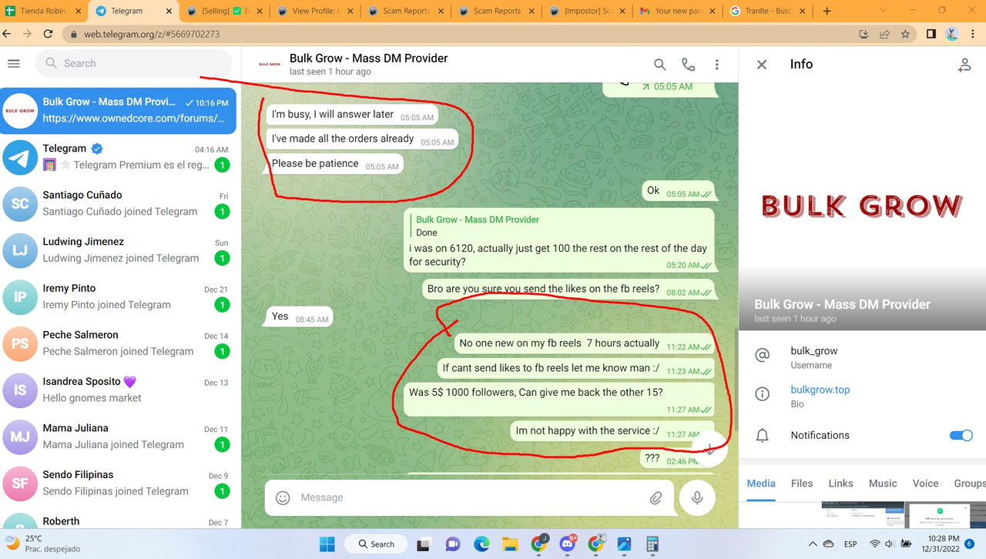The height and width of the screenshot is (559, 986).
Task: Open the Telegram official chat
Action: pyautogui.click(x=118, y=157)
